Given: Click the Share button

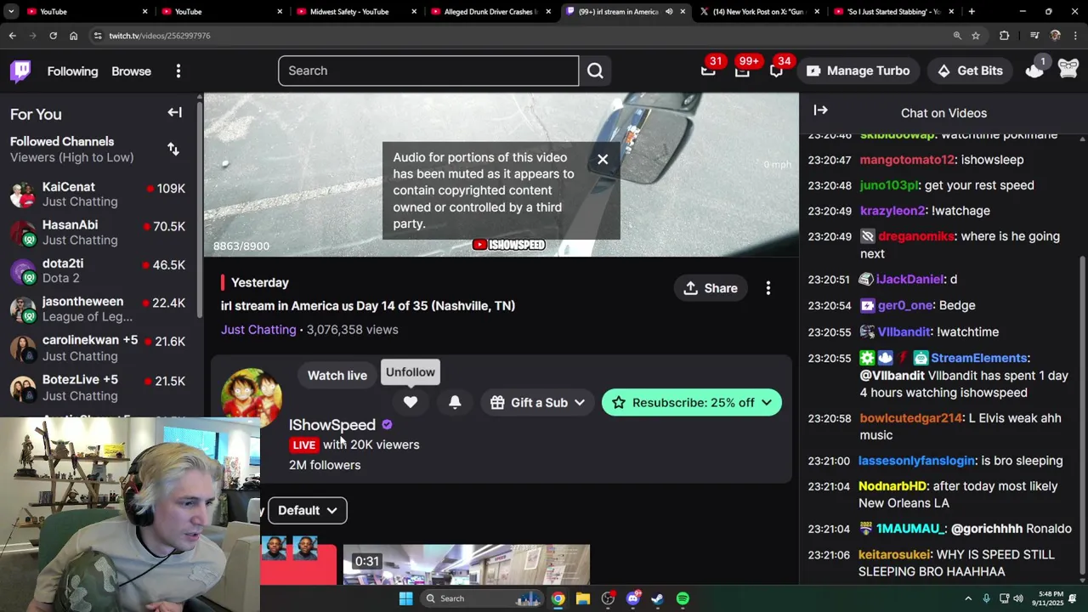Looking at the screenshot, I should [x=711, y=288].
